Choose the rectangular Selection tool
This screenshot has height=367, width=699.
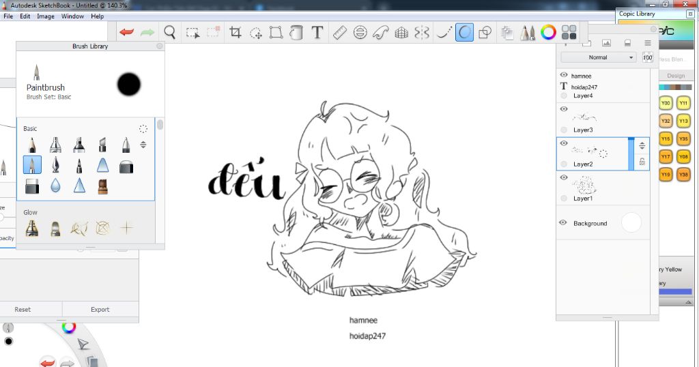click(192, 33)
